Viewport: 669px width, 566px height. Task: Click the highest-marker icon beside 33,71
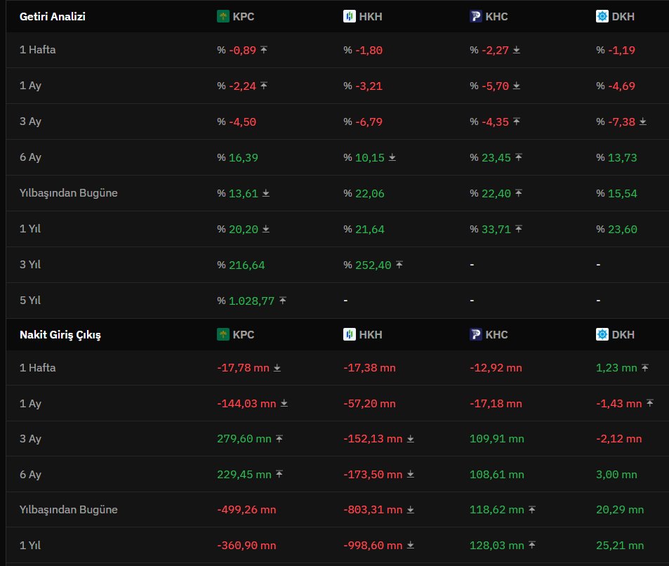pyautogui.click(x=518, y=229)
